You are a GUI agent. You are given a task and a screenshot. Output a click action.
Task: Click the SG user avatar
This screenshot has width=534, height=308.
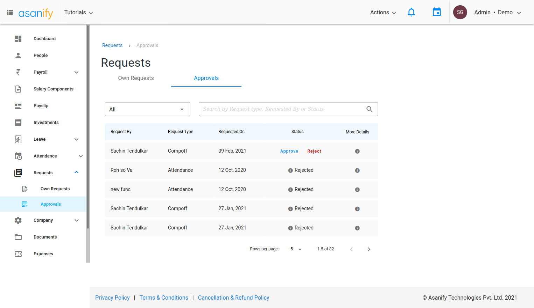[x=460, y=12]
